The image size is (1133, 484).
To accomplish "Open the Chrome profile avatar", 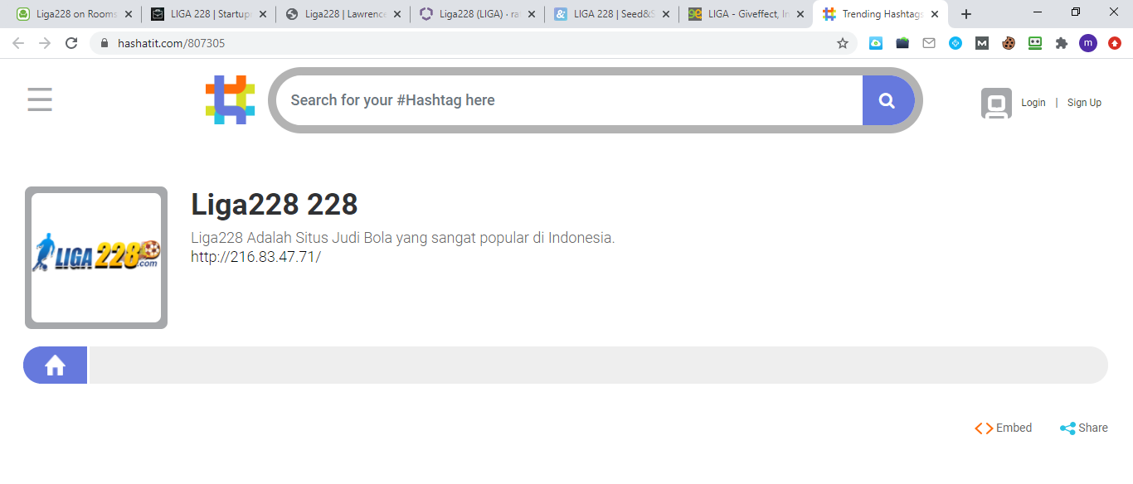I will pyautogui.click(x=1087, y=43).
